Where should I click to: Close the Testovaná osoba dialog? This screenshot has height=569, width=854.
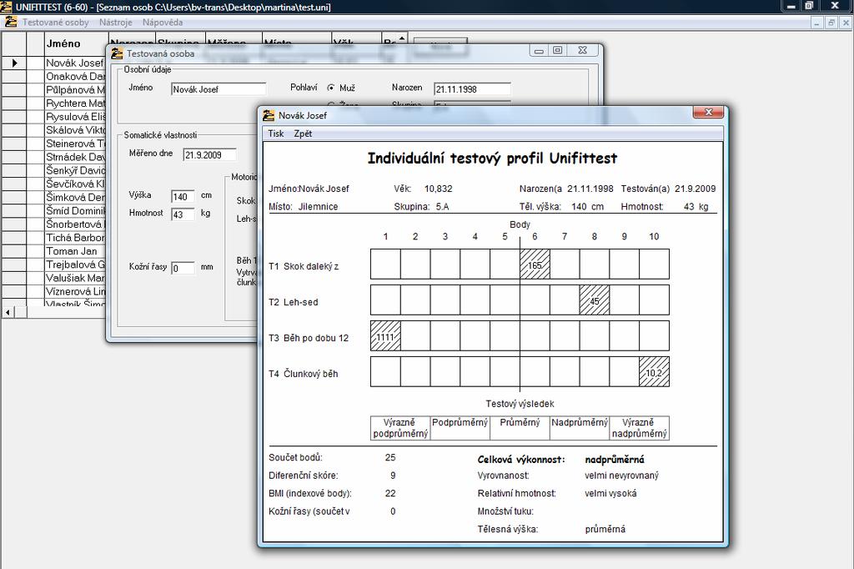click(x=582, y=50)
